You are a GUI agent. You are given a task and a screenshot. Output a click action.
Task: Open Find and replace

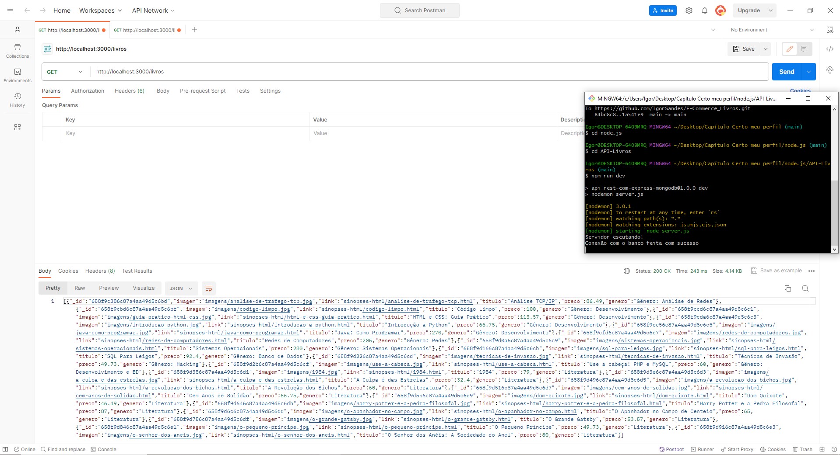click(63, 449)
